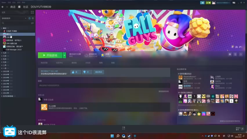The image size is (247, 139).
Task: Open friends and chat button
Action: pos(240,129)
